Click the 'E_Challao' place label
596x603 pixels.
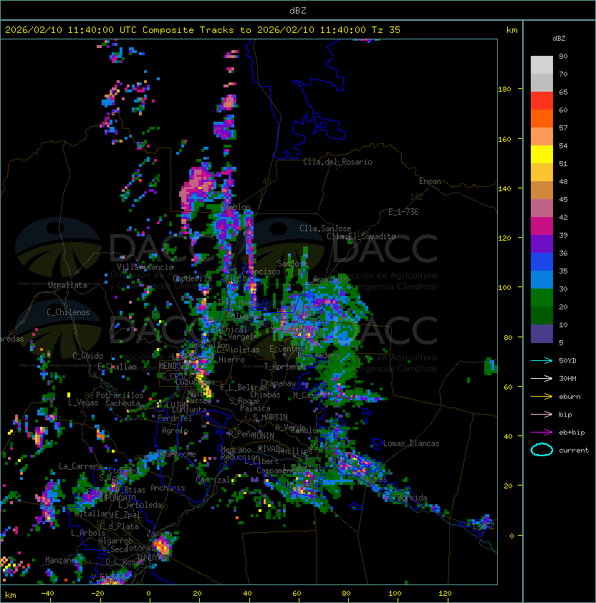tap(117, 367)
